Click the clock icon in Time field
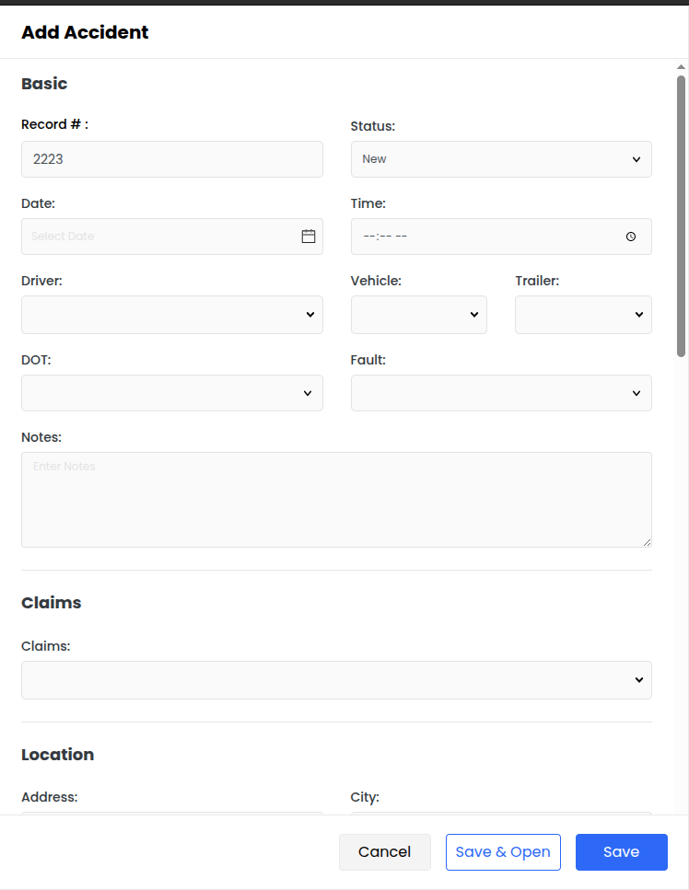The height and width of the screenshot is (890, 689). point(631,237)
